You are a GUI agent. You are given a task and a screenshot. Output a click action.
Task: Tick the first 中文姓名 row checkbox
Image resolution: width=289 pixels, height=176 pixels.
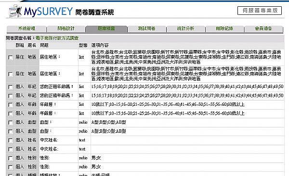pyautogui.click(x=10, y=140)
